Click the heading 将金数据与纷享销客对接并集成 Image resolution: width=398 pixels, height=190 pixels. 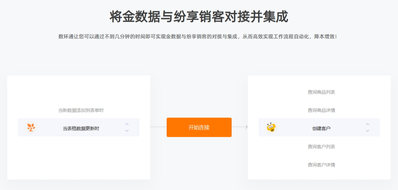coord(199,17)
